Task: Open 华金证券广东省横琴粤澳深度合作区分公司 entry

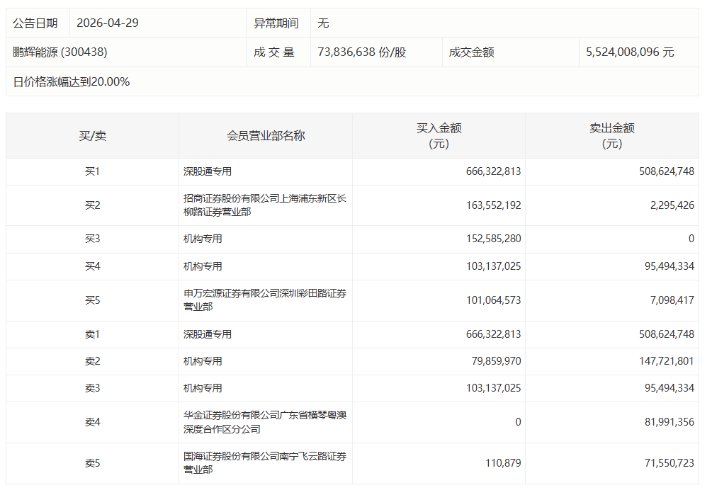Action: [264, 422]
